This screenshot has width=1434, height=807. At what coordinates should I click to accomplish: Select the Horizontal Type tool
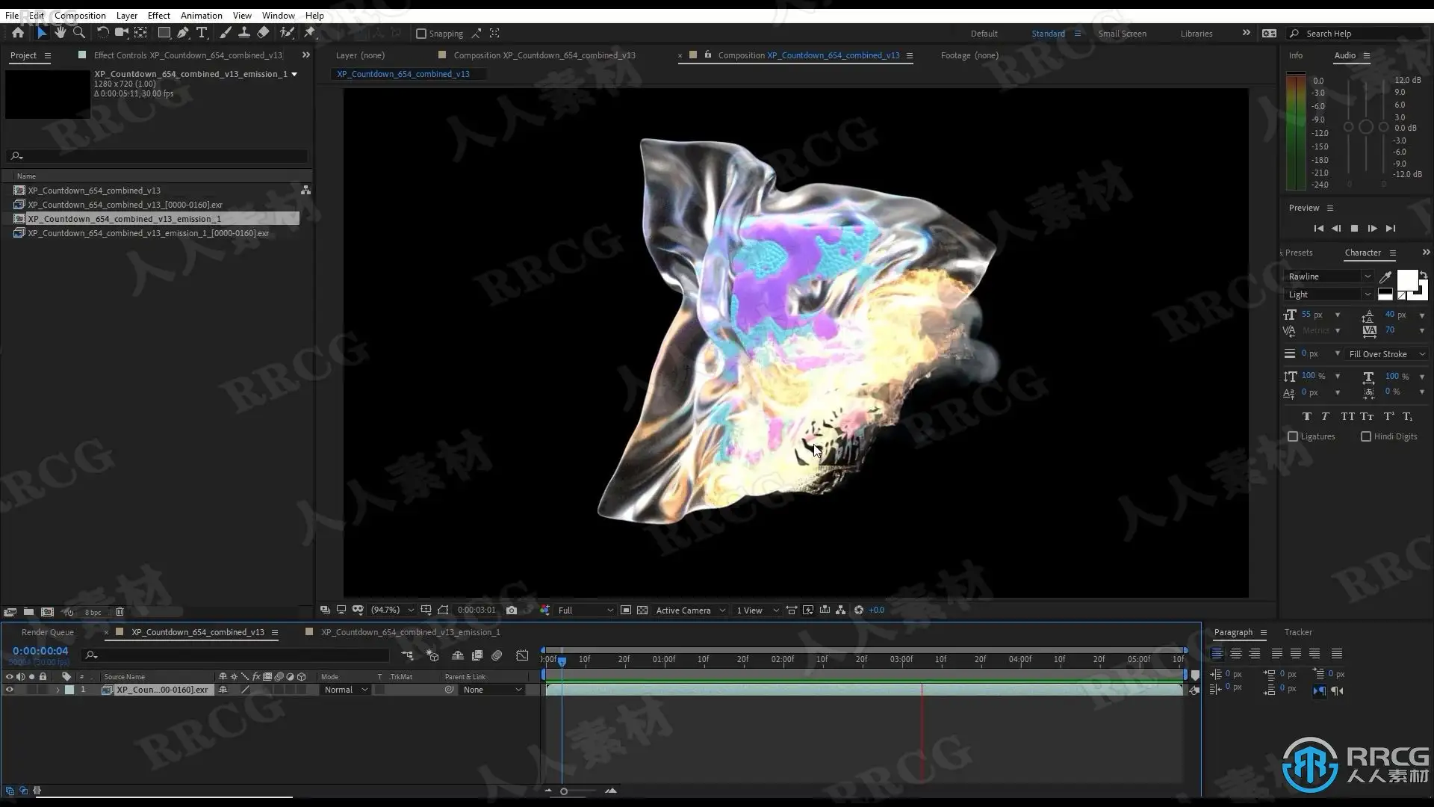click(x=202, y=33)
